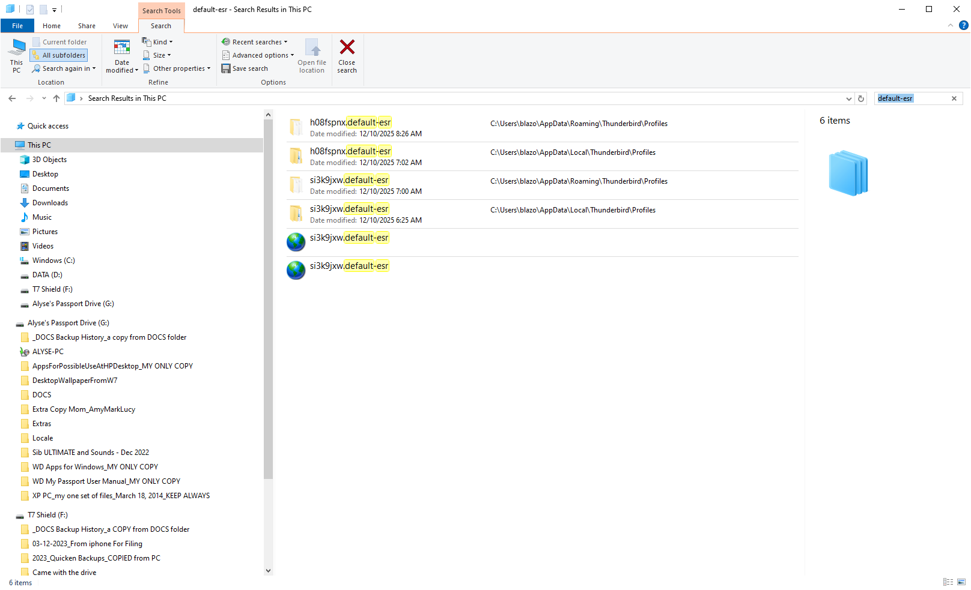The image size is (971, 590).
Task: Click the Save search icon
Action: point(226,68)
